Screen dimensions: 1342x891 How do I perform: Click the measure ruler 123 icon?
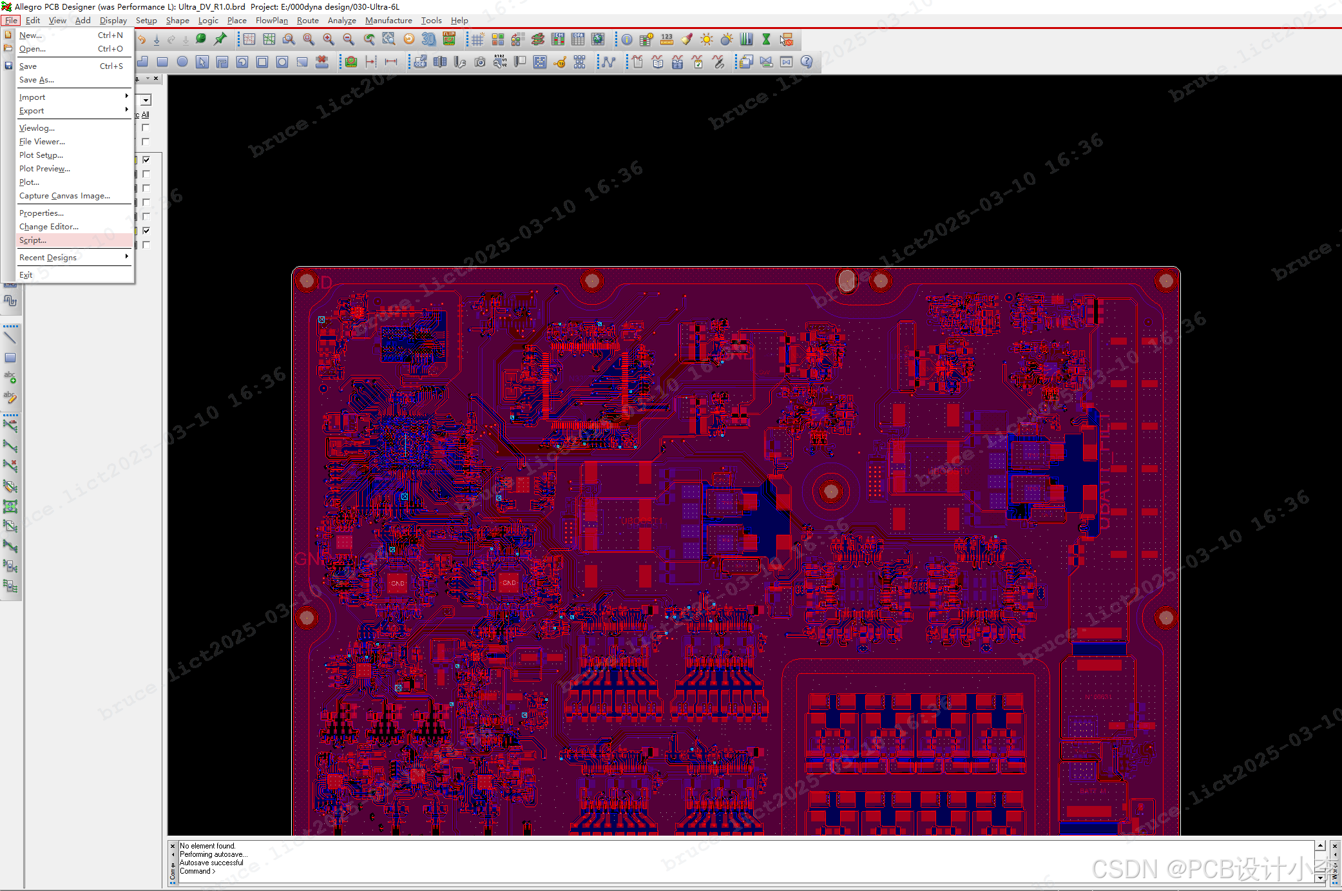[667, 39]
